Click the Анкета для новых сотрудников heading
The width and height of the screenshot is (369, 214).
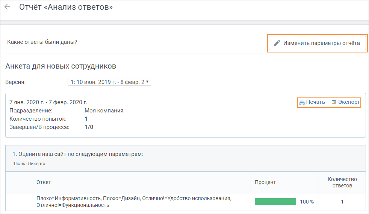point(61,66)
